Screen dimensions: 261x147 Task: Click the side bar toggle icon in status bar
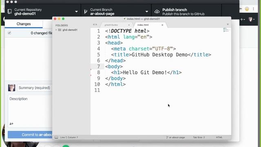56,137
